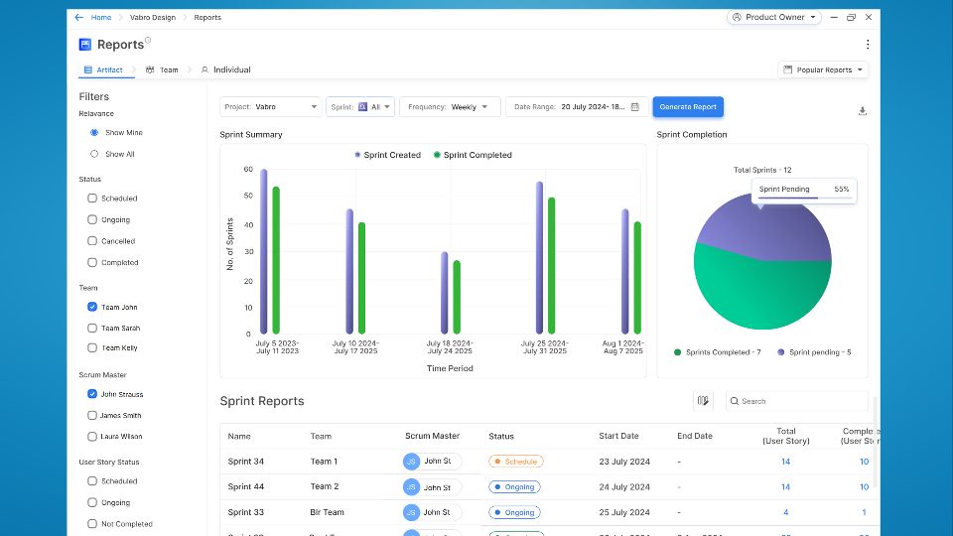This screenshot has height=536, width=953.
Task: Enable the Completed status checkbox
Action: tap(92, 263)
